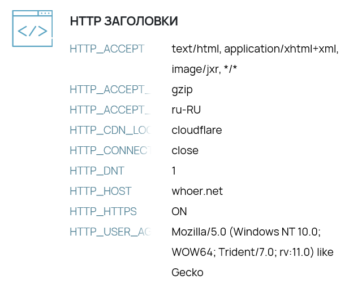This screenshot has width=362, height=283.
Task: Click the text/html accept header value
Action: tap(255, 59)
